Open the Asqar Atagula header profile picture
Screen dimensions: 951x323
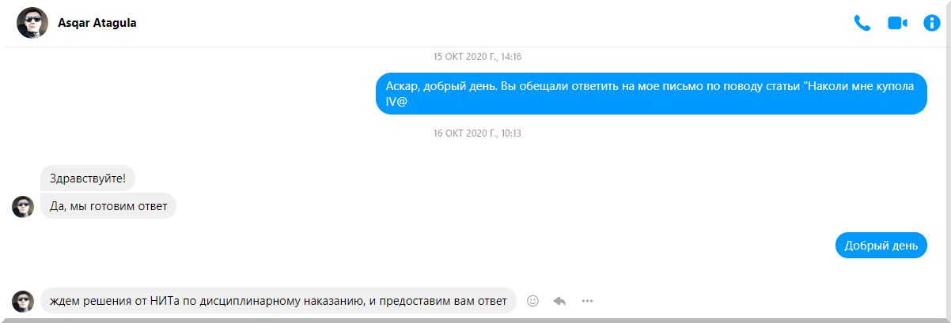click(x=32, y=24)
